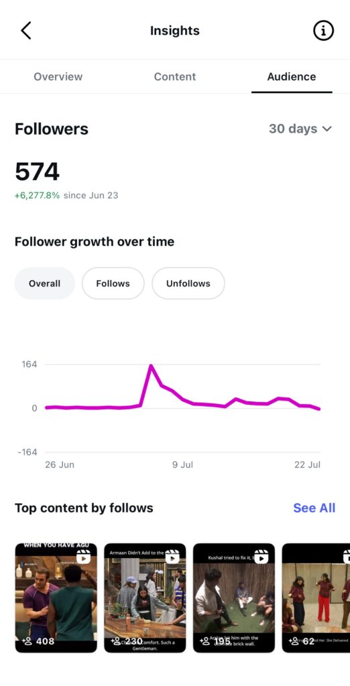Tap chevron beside 30 days

(327, 129)
